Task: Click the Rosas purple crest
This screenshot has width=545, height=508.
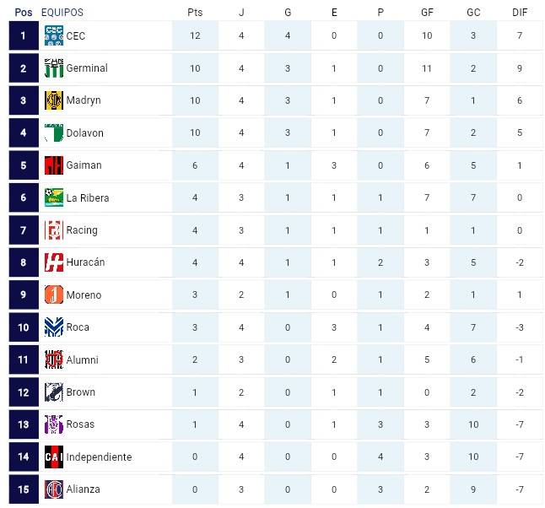Action: click(x=54, y=424)
